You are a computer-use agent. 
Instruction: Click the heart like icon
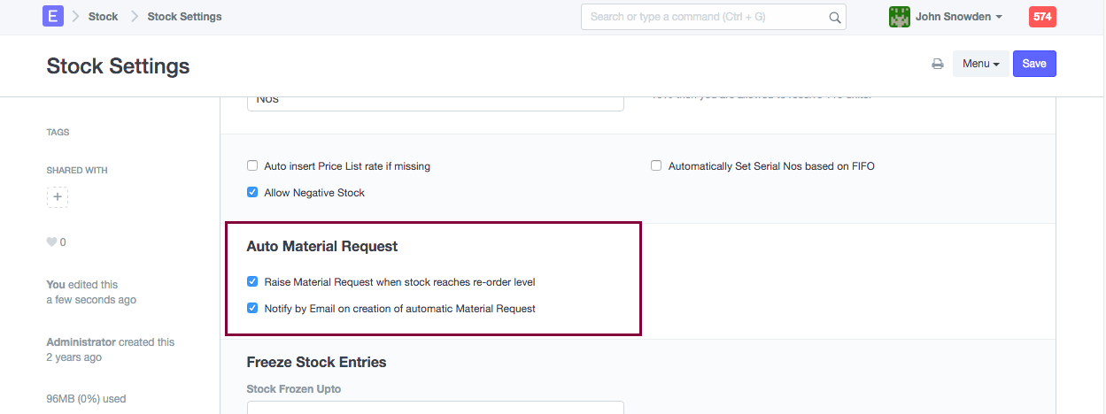pyautogui.click(x=51, y=242)
